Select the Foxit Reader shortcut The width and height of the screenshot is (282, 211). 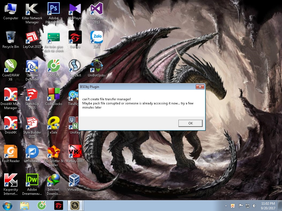[11, 154]
